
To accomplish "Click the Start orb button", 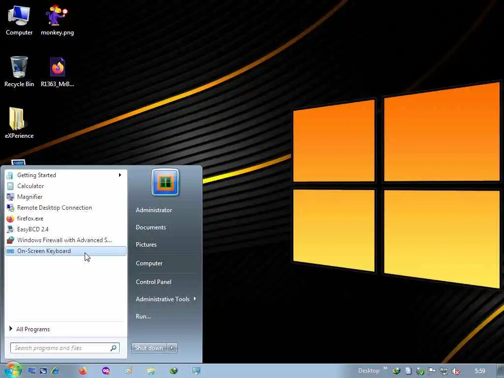I will coord(12,370).
